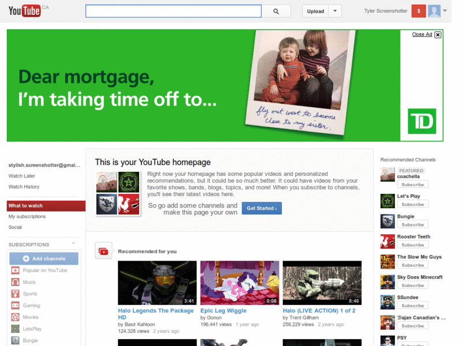Viewport: 462px width, 346px height.
Task: Open Watch Later list
Action: pyautogui.click(x=22, y=176)
